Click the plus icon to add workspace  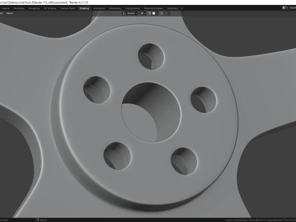182,9
